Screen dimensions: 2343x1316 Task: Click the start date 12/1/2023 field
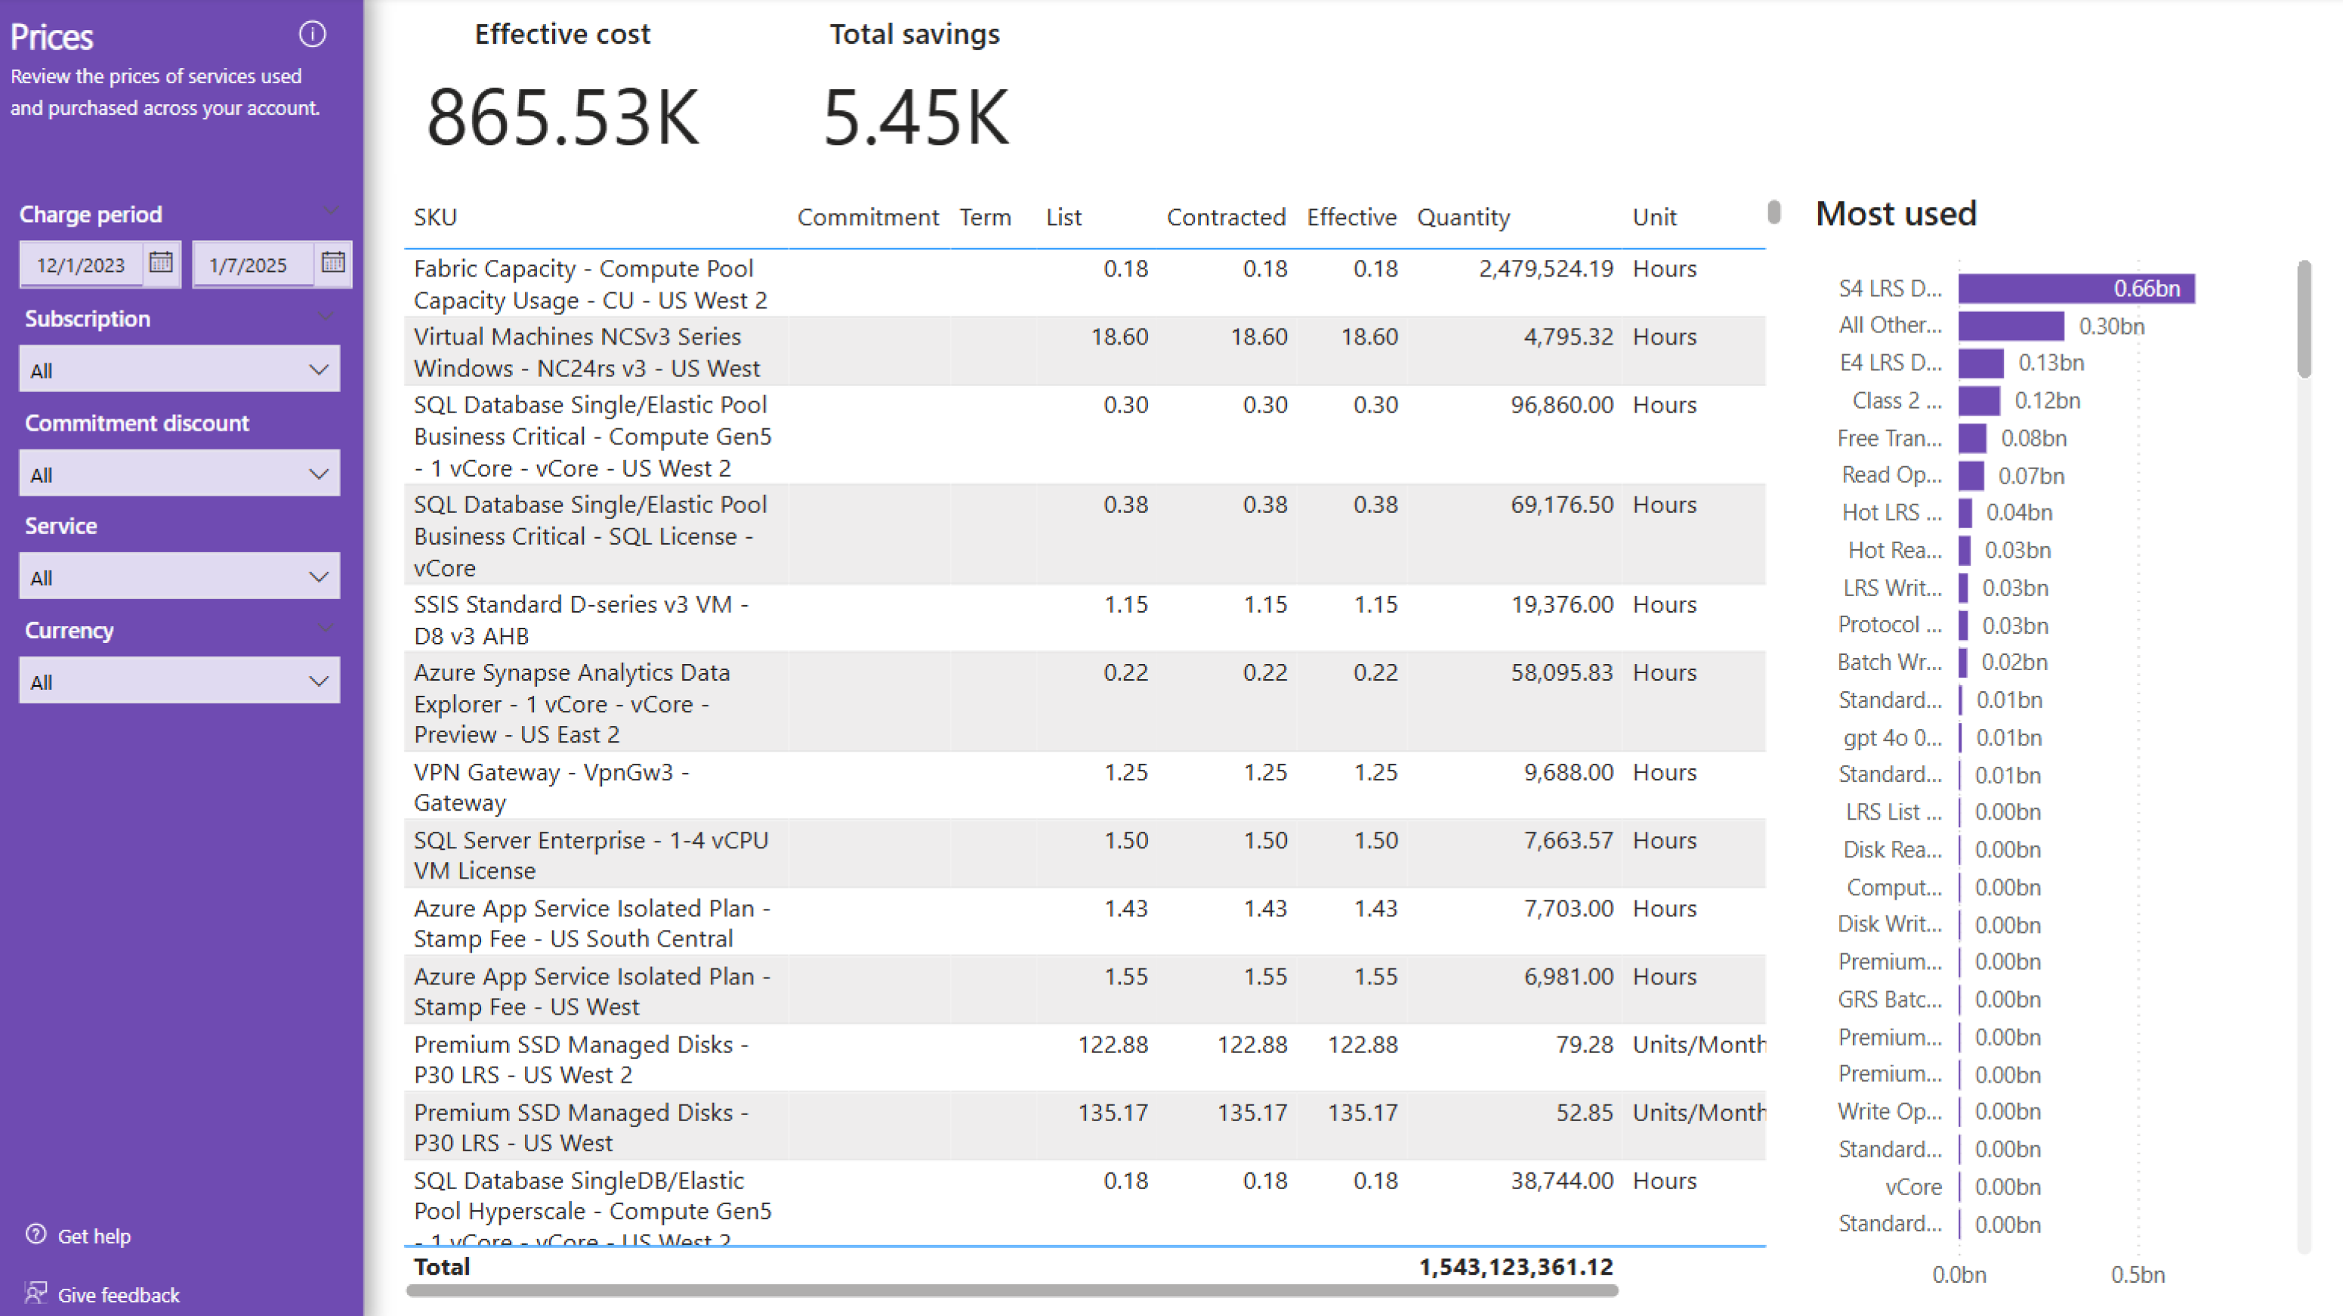click(x=81, y=264)
